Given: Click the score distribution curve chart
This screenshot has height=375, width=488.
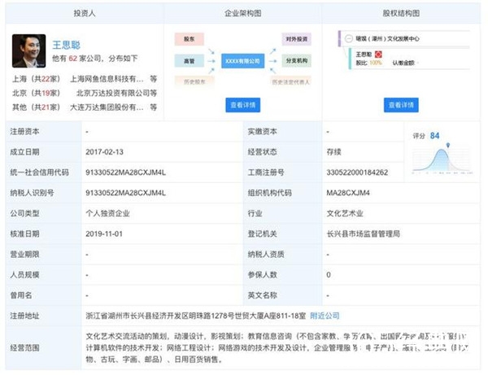Looking at the screenshot, I should tap(442, 161).
